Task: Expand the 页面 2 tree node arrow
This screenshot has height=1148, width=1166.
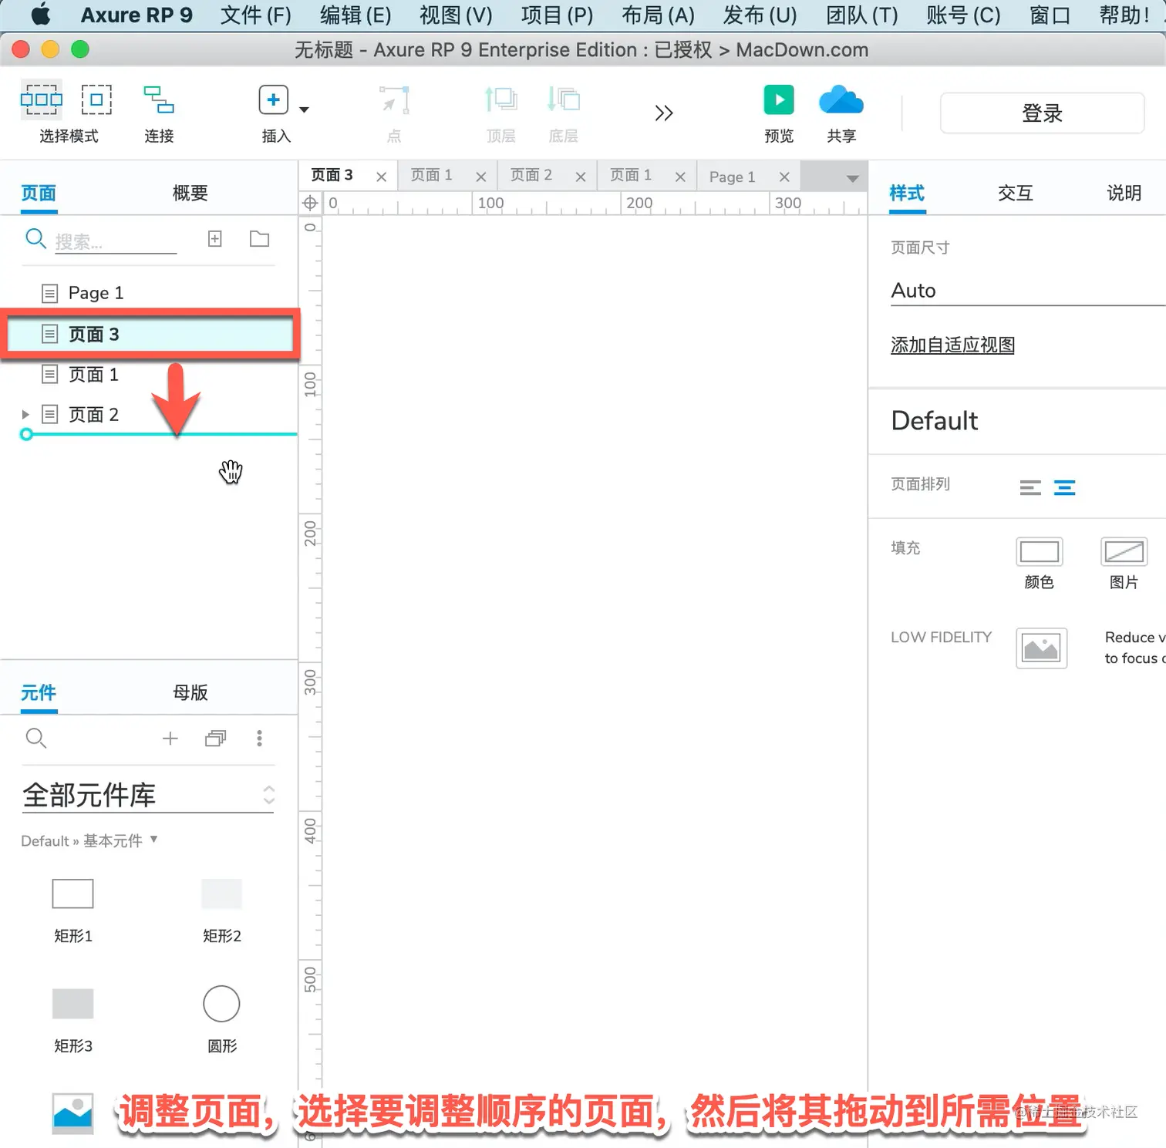Action: (x=25, y=415)
